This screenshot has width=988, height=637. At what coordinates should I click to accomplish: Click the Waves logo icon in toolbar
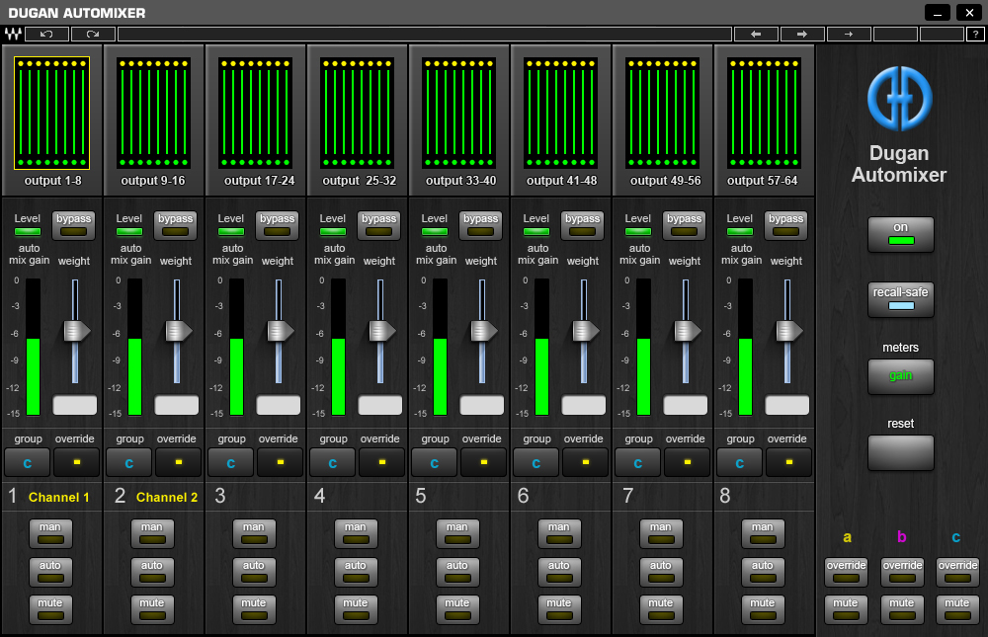[13, 34]
